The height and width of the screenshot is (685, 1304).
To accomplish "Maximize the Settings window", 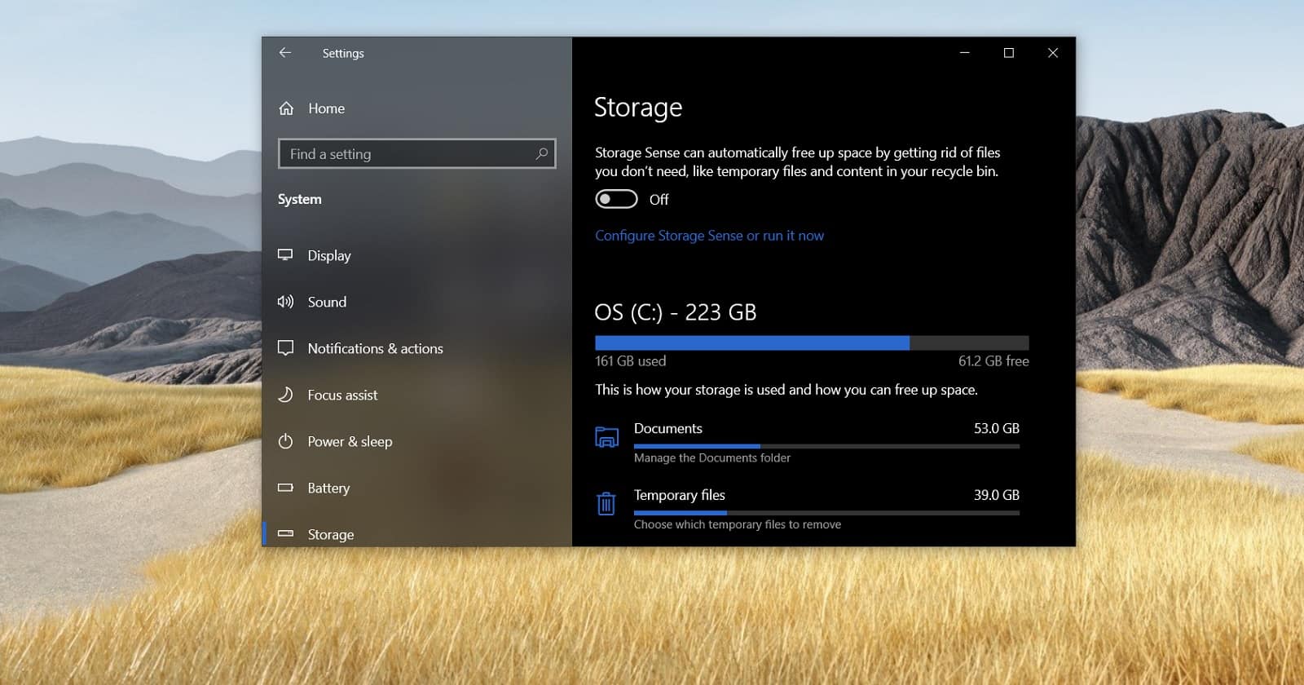I will pos(1008,53).
